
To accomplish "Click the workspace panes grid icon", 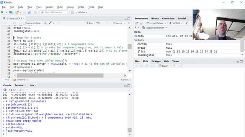I will click(73, 12).
